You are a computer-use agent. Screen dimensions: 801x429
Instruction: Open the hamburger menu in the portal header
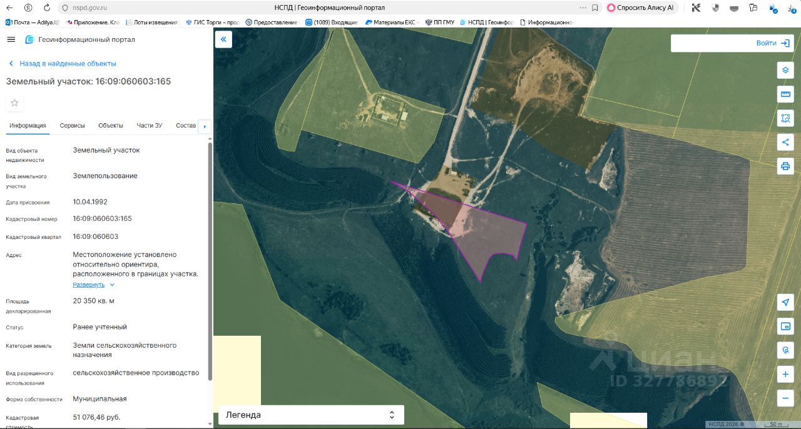tap(11, 39)
